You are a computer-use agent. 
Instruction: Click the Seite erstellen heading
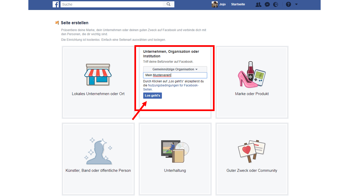pyautogui.click(x=74, y=23)
